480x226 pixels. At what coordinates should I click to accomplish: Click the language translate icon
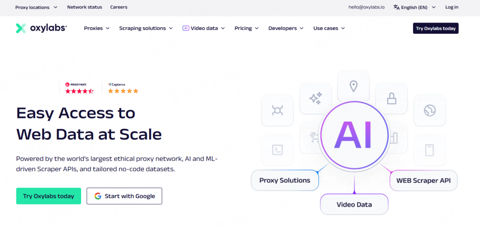(397, 7)
